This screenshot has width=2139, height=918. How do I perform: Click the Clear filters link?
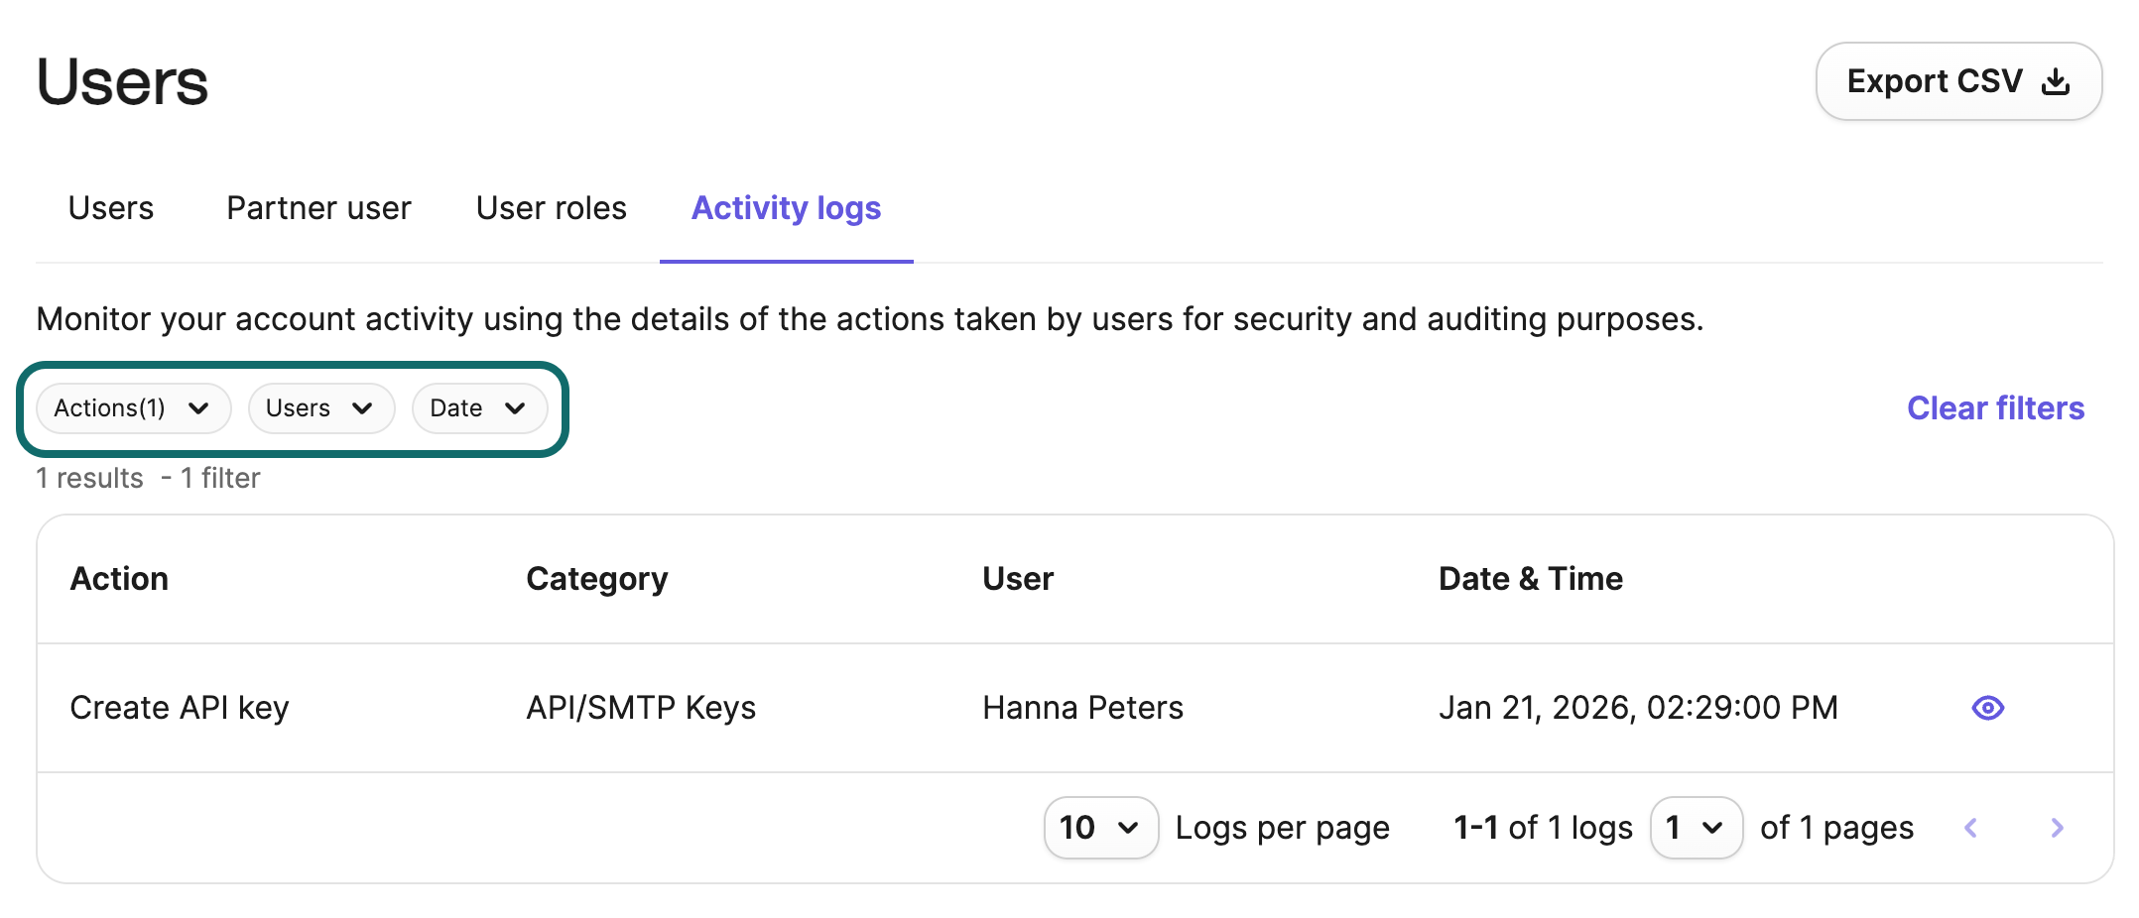1995,408
